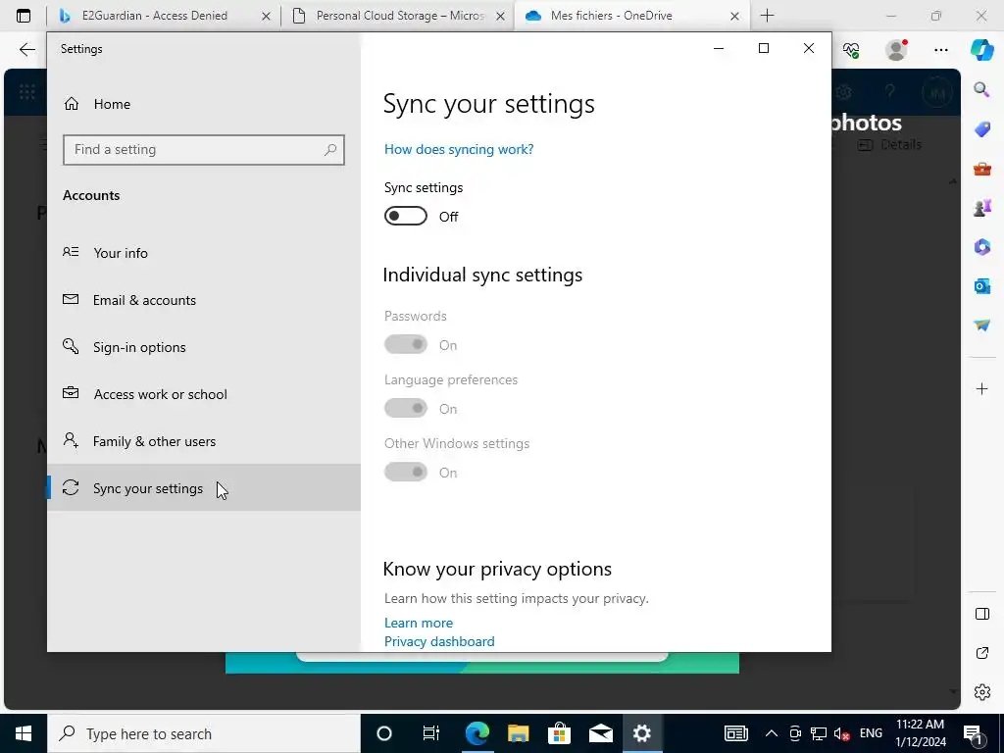Open Sign-in options page
The width and height of the screenshot is (1004, 753).
(204, 347)
